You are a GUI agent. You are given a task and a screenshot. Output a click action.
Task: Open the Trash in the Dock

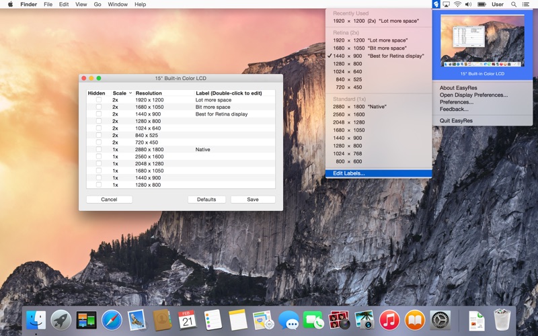pos(502,320)
